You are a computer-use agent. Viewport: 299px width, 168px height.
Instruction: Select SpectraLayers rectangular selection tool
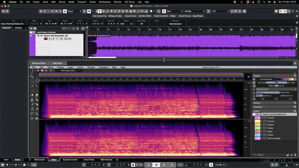pos(32,81)
